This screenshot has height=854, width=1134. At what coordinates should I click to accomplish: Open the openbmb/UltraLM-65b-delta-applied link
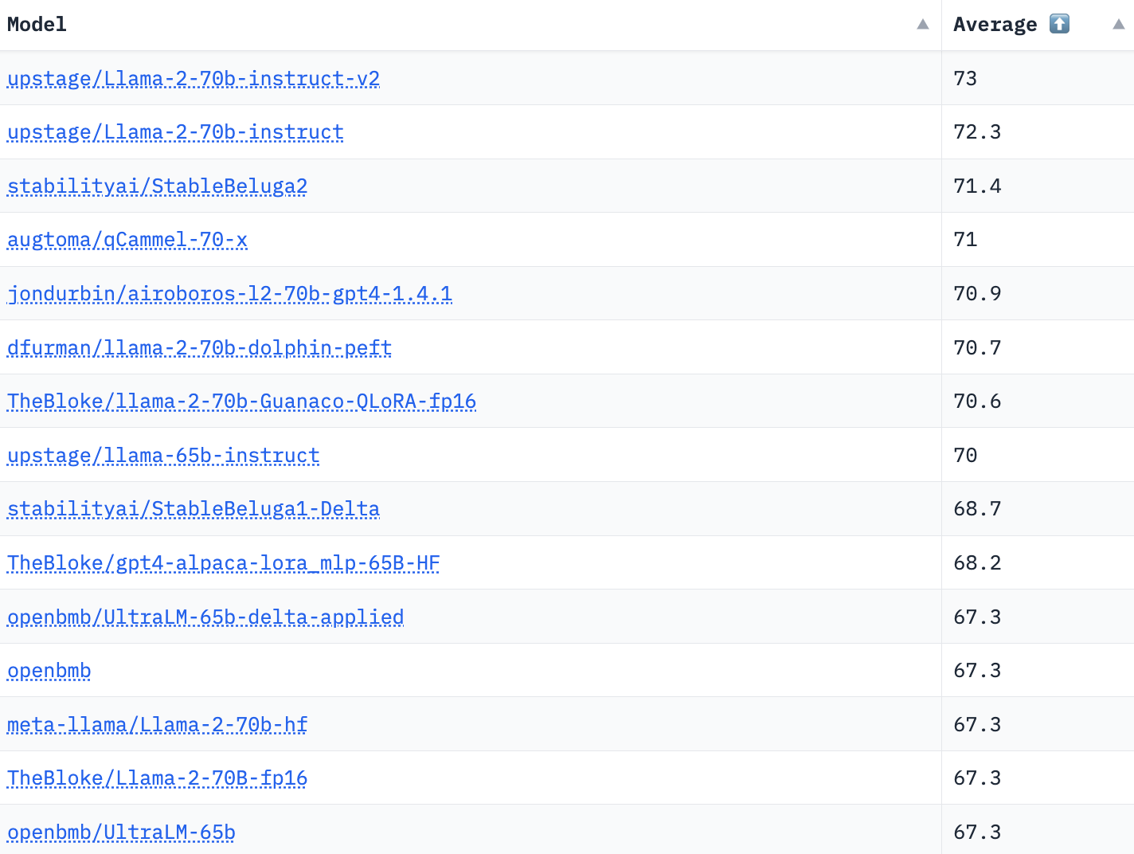pyautogui.click(x=205, y=617)
